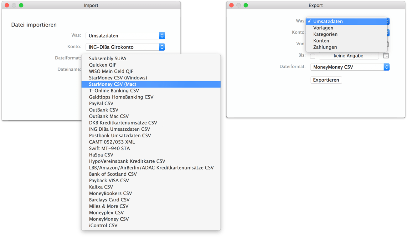Choose HypoVereinsbank Kreditkarte CSV format

point(151,161)
